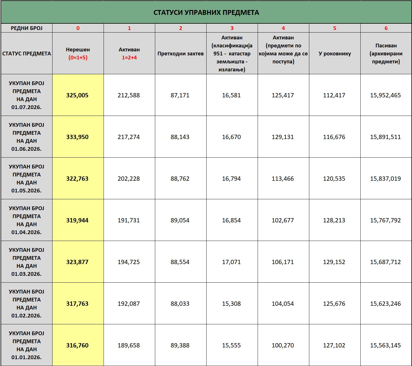The width and height of the screenshot is (412, 366).
Task: Click the yellow cell 323,877
Action: 78,262
